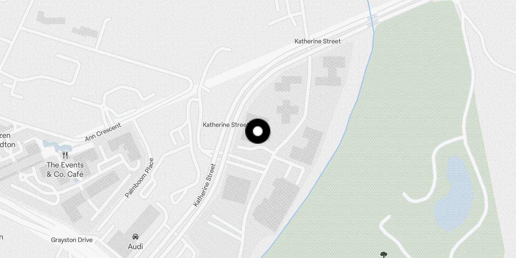The height and width of the screenshot is (258, 516).
Task: Select the Audi place label
Action: click(135, 247)
